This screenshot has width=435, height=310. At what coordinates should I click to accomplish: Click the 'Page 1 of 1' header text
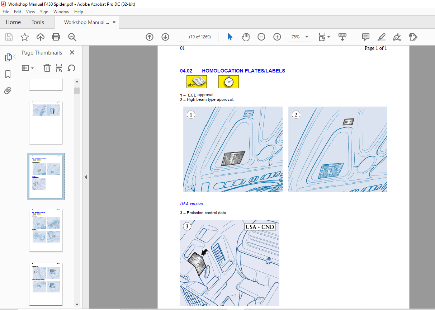pyautogui.click(x=375, y=48)
